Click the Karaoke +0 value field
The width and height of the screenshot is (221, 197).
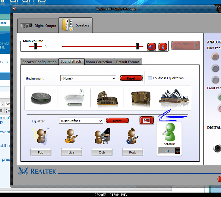pos(167,151)
